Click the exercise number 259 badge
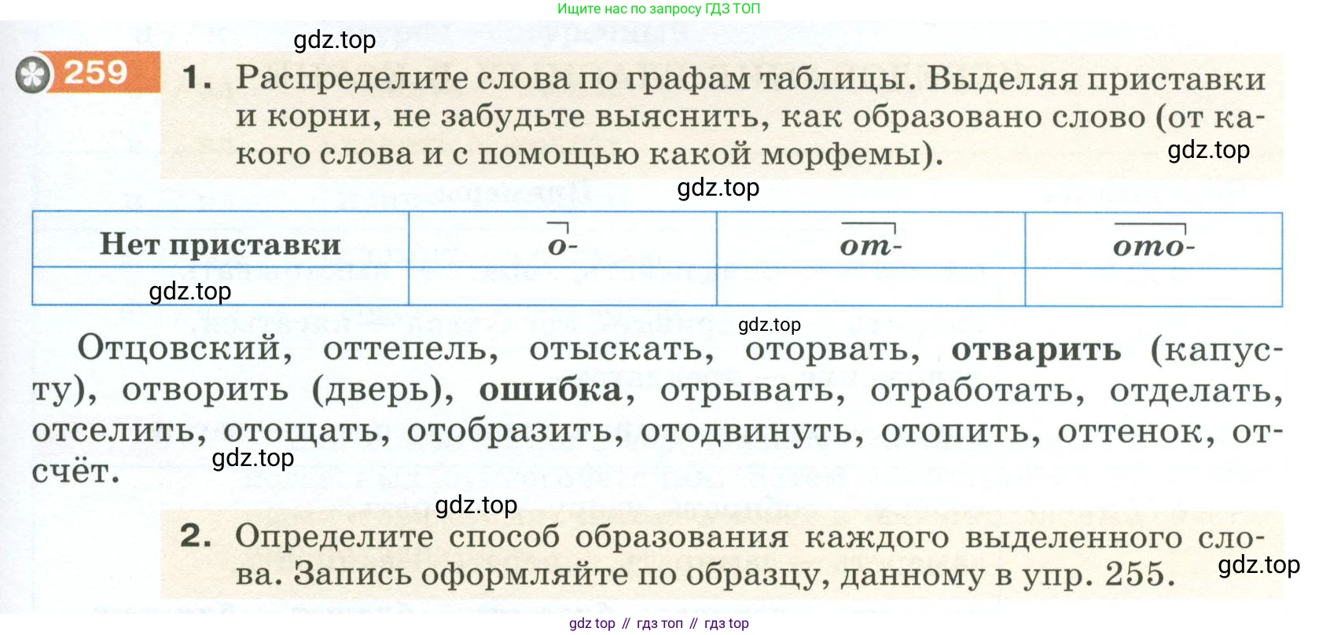 pyautogui.click(x=96, y=73)
